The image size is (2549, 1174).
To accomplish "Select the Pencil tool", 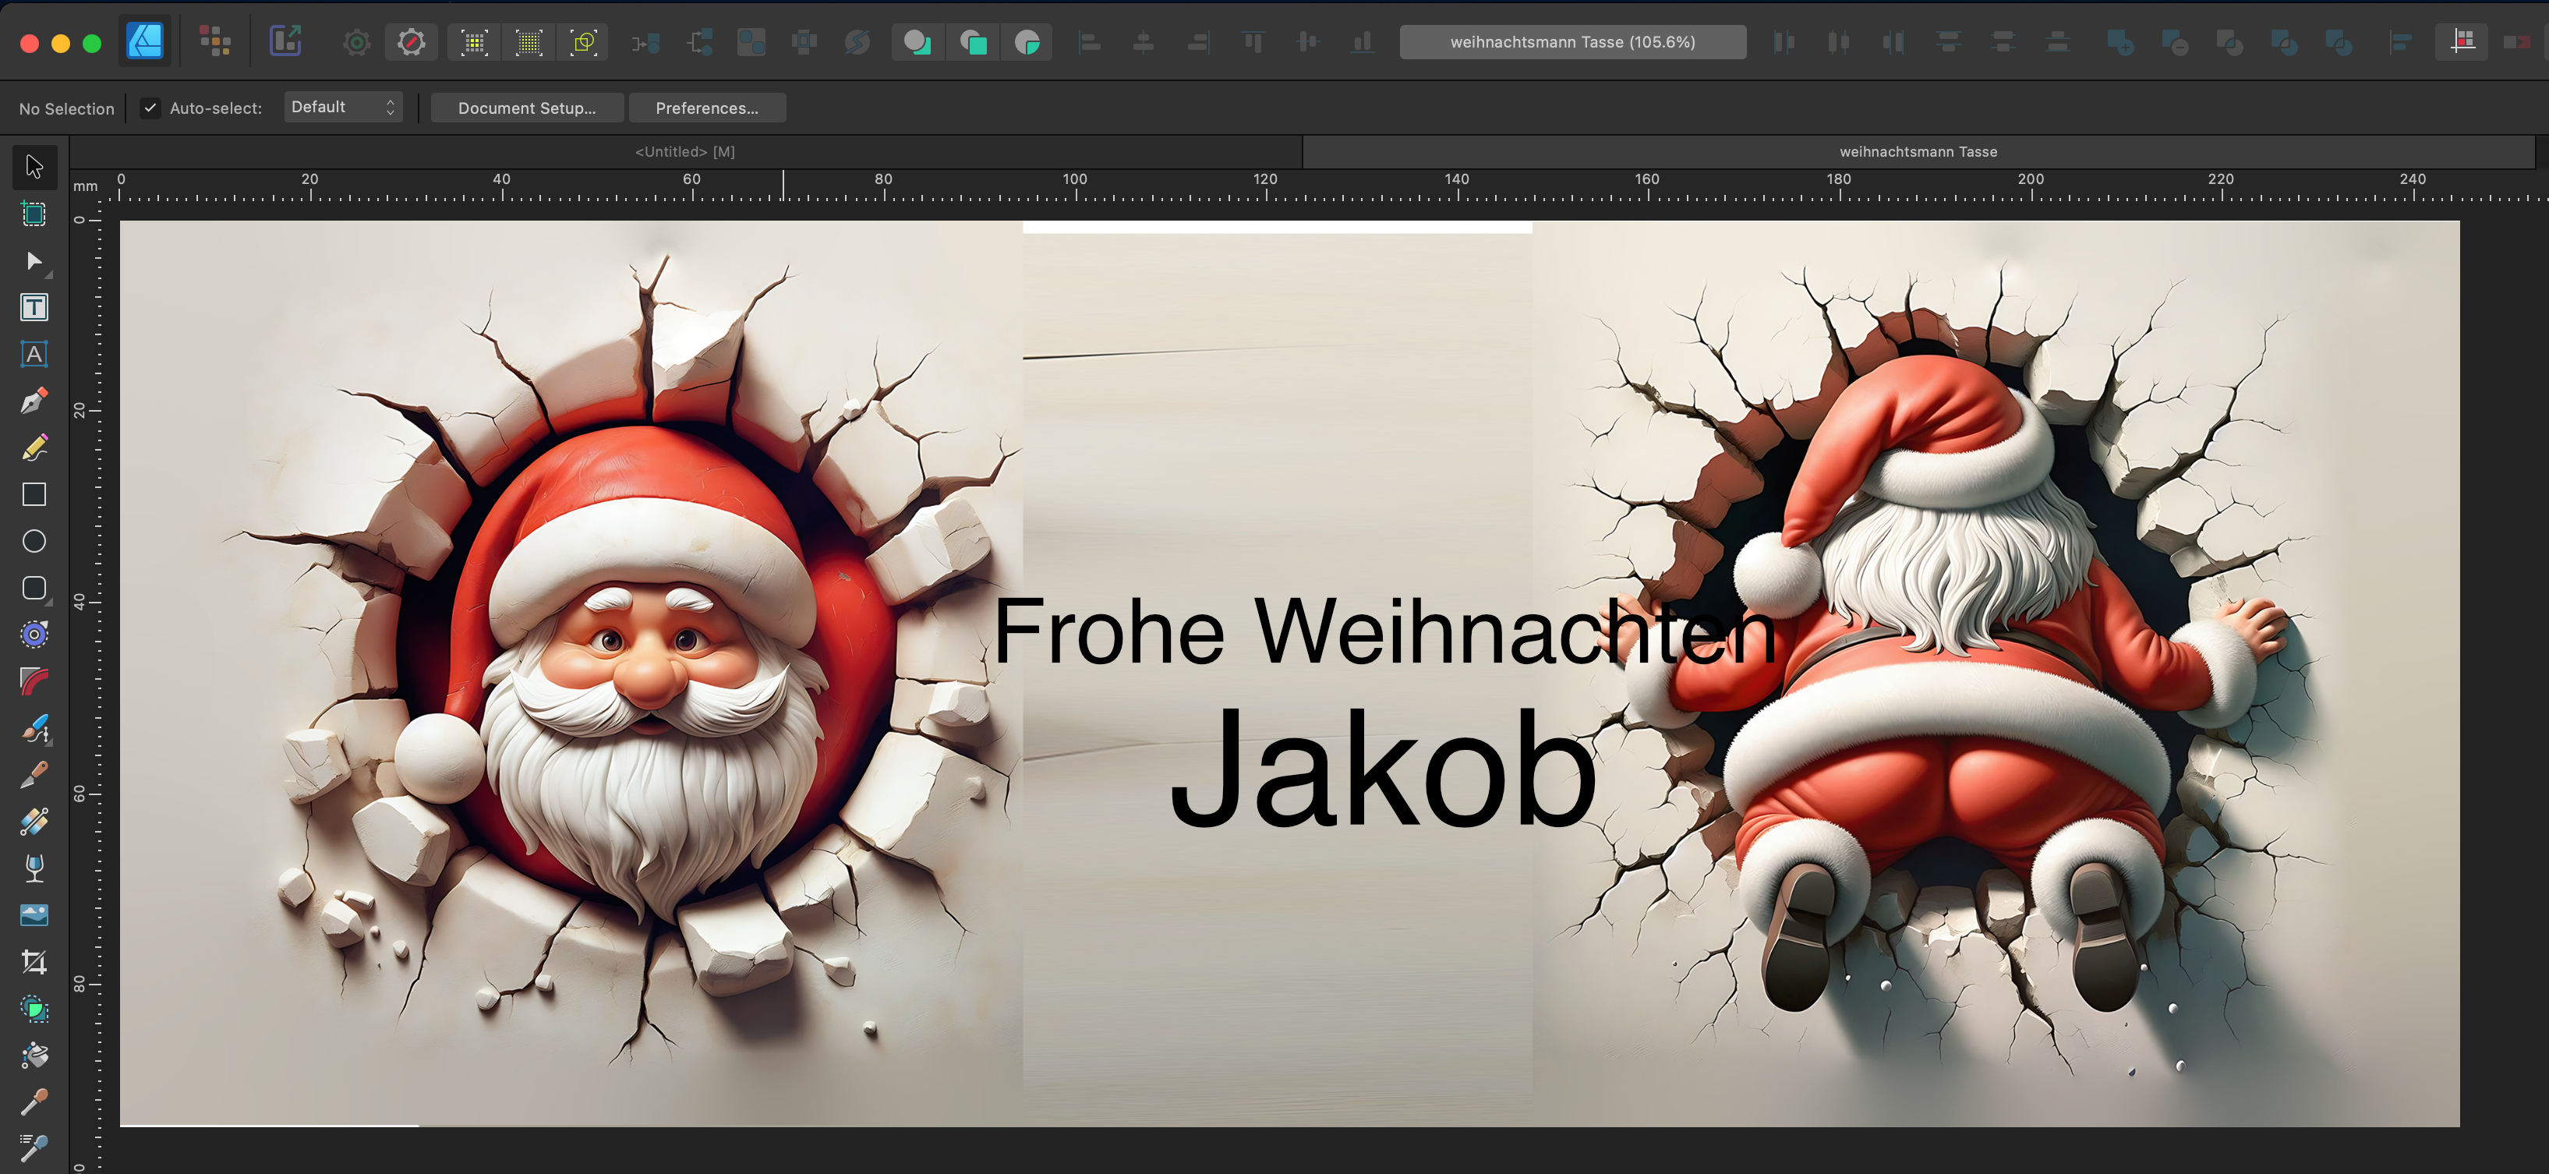I will pyautogui.click(x=34, y=447).
